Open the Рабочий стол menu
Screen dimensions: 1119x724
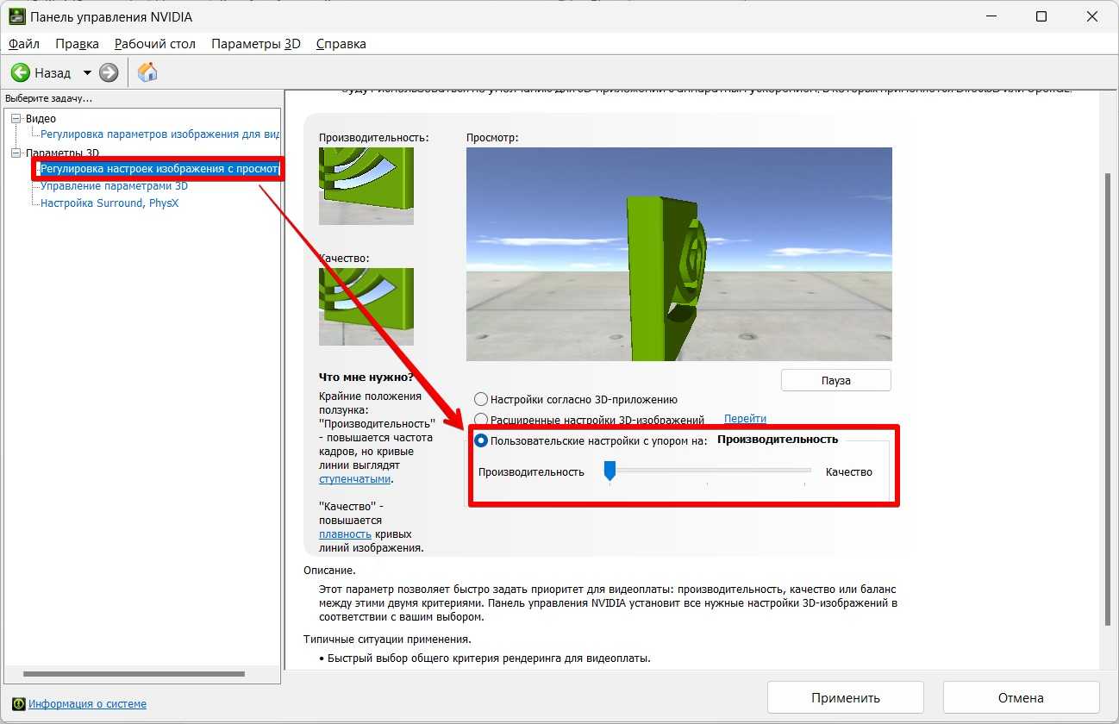[x=155, y=43]
